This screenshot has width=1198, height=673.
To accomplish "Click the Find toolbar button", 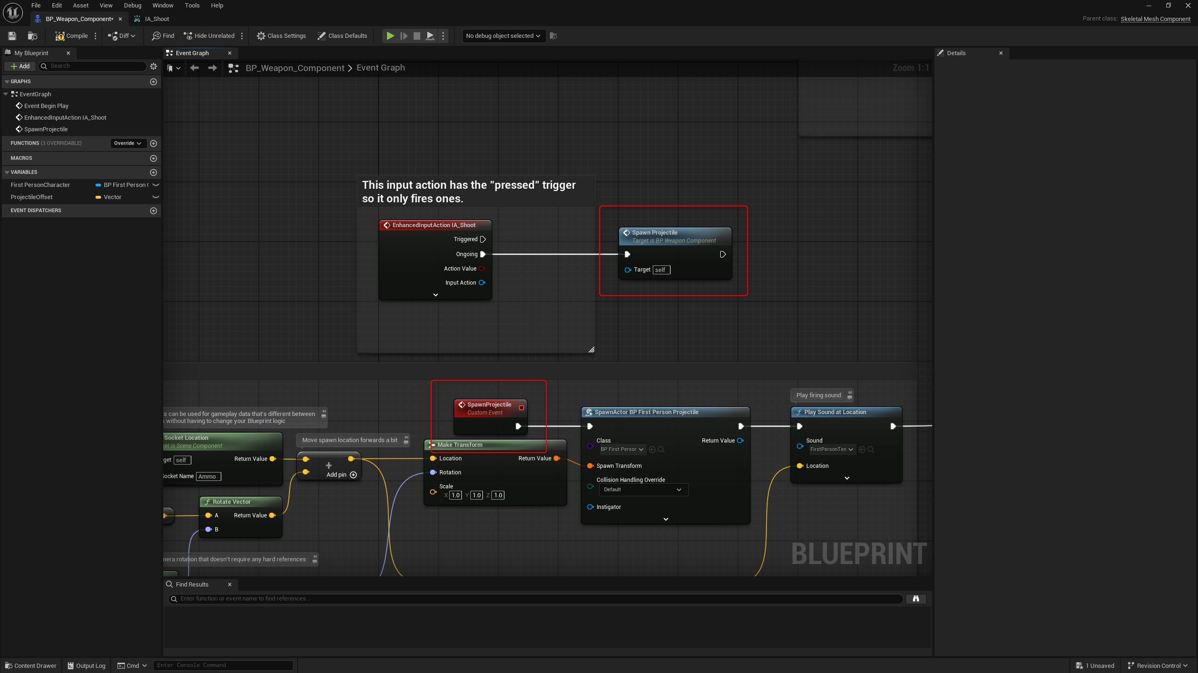I will [163, 36].
